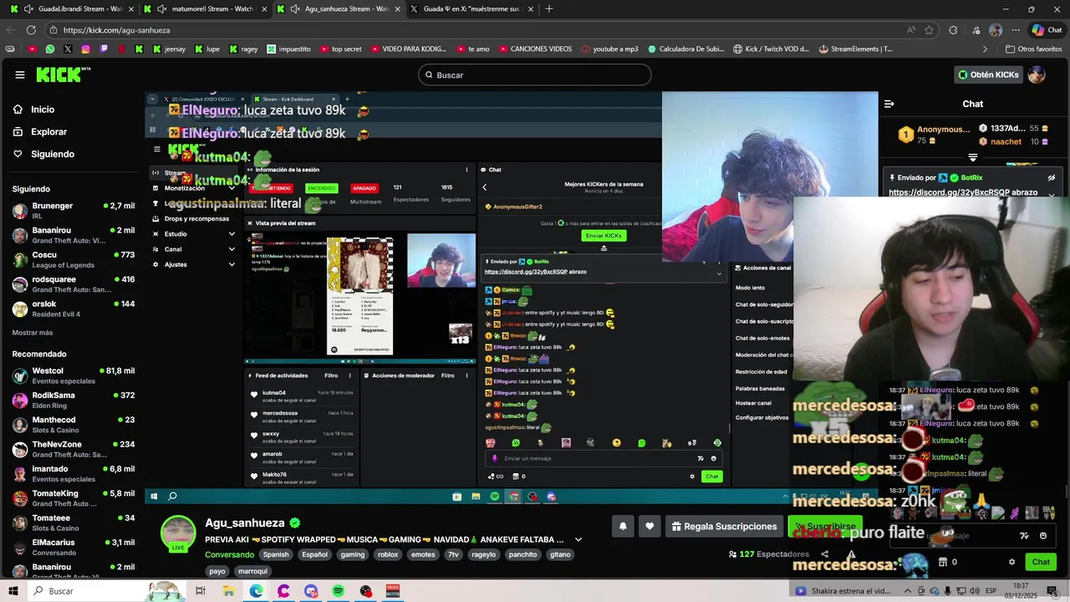Go to Inicio in the sidebar
The height and width of the screenshot is (602, 1070).
point(33,110)
